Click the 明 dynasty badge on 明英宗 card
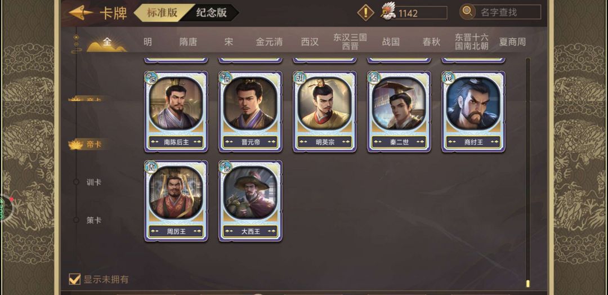This screenshot has height=295, width=608. [299, 78]
